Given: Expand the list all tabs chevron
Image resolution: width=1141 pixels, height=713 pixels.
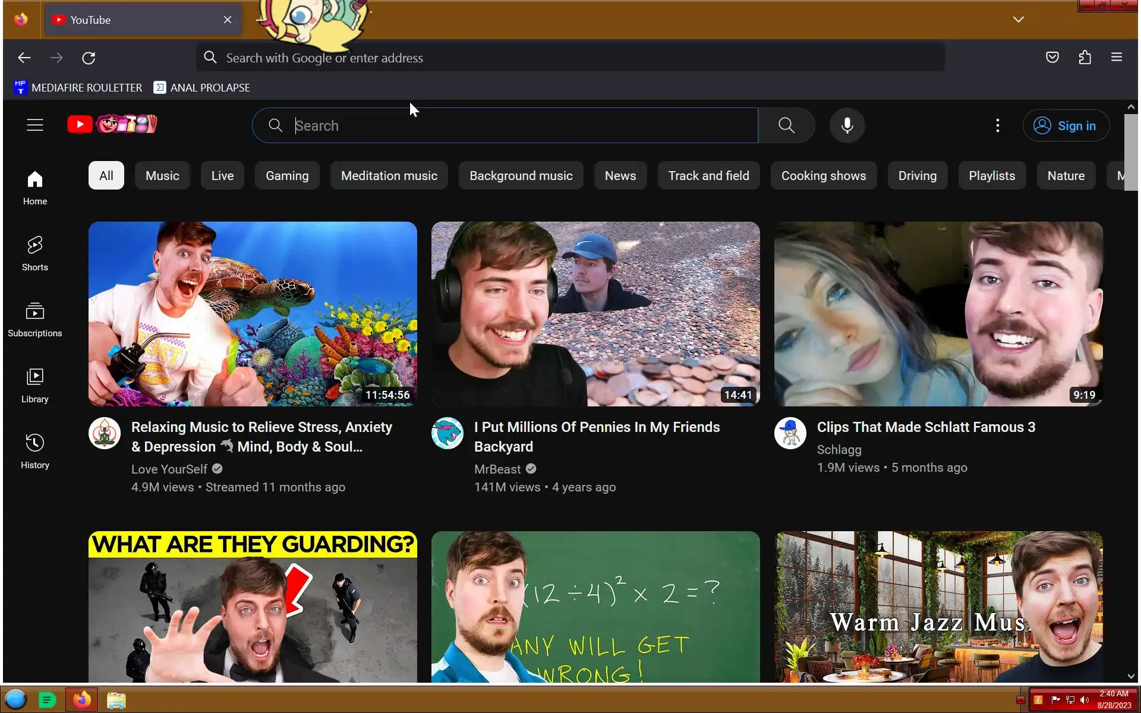Looking at the screenshot, I should tap(1018, 20).
